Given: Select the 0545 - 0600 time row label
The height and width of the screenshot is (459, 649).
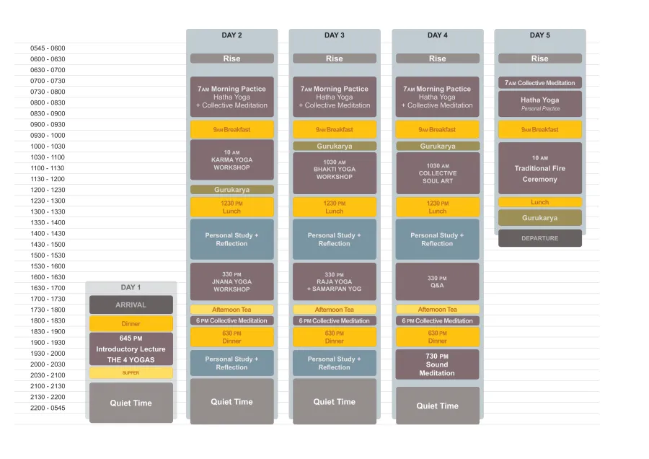Looking at the screenshot, I should point(48,48).
